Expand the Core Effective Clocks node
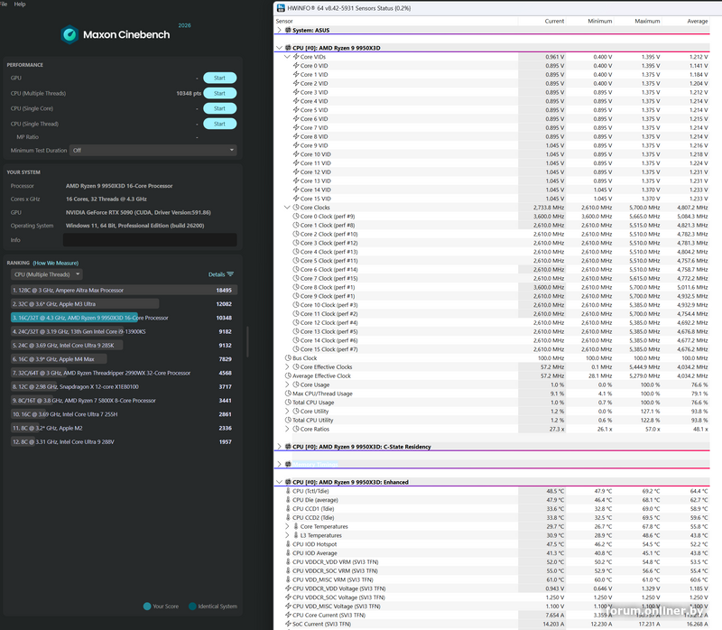This screenshot has width=722, height=630. pyautogui.click(x=287, y=367)
